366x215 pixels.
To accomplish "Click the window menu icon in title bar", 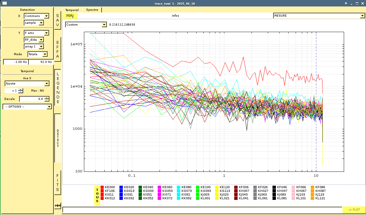I will tap(5, 3).
